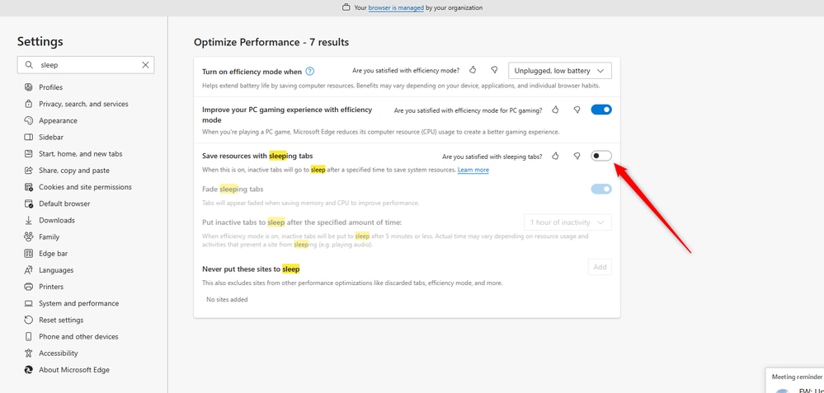Image resolution: width=824 pixels, height=393 pixels.
Task: Click the Phone and other devices icon
Action: pos(28,336)
